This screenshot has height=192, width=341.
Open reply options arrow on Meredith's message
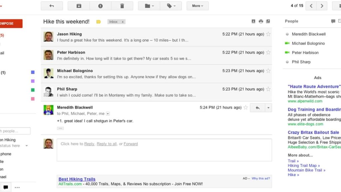(x=268, y=107)
